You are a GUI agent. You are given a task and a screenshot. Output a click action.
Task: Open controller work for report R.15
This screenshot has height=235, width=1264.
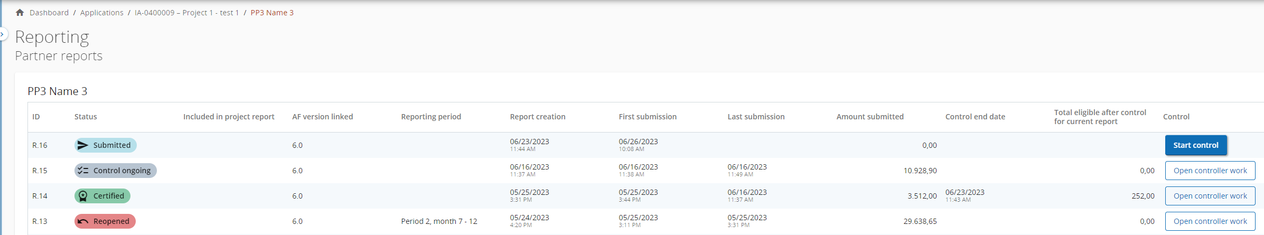click(x=1210, y=171)
